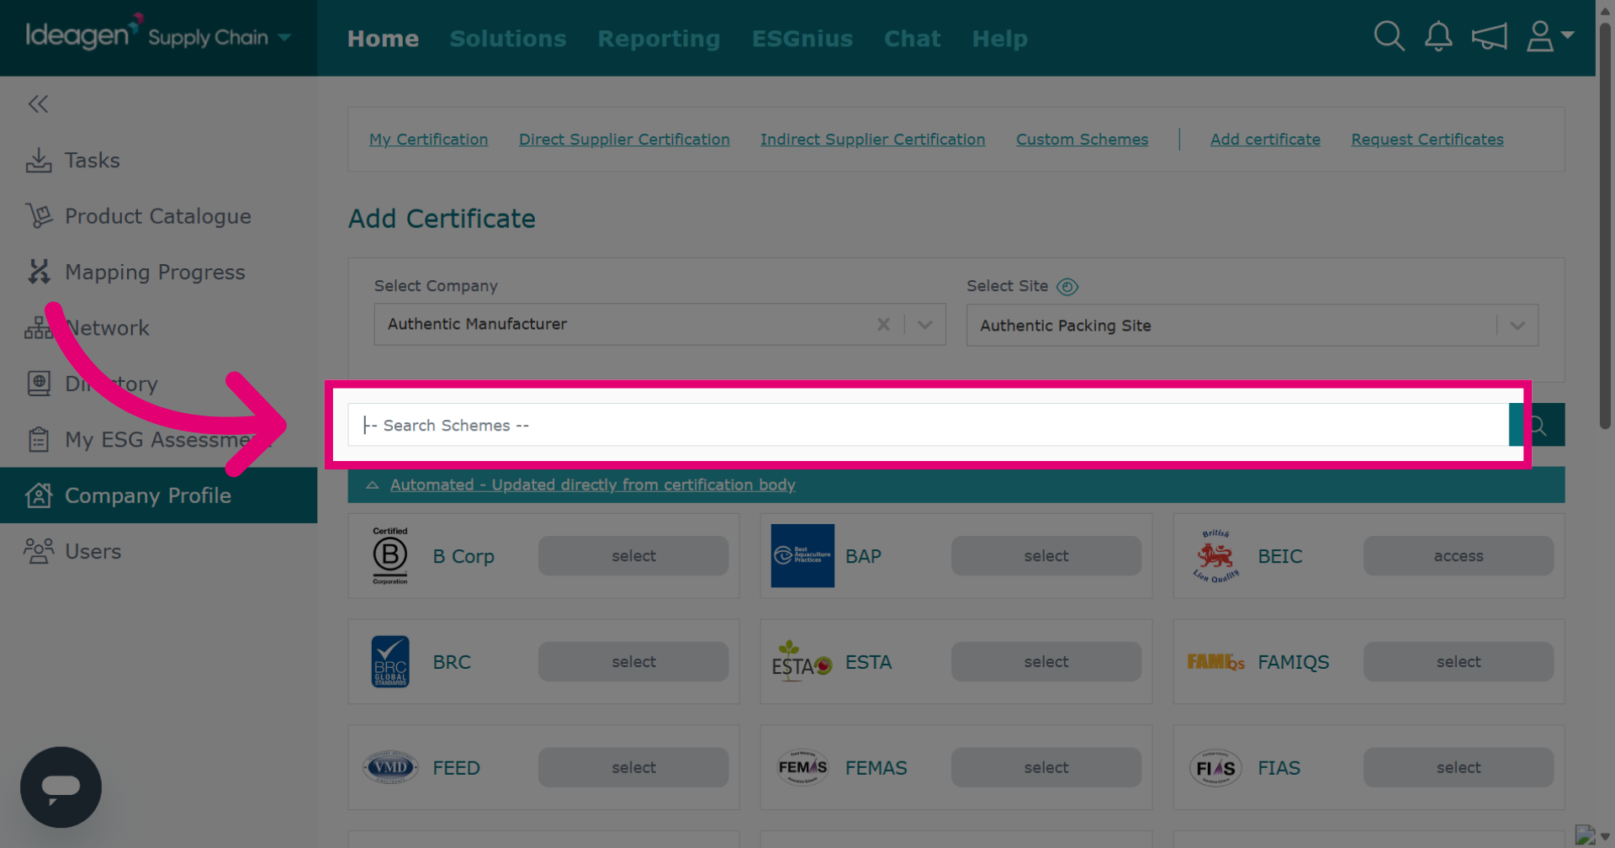
Task: Click the ESTA logo
Action: coord(802,661)
